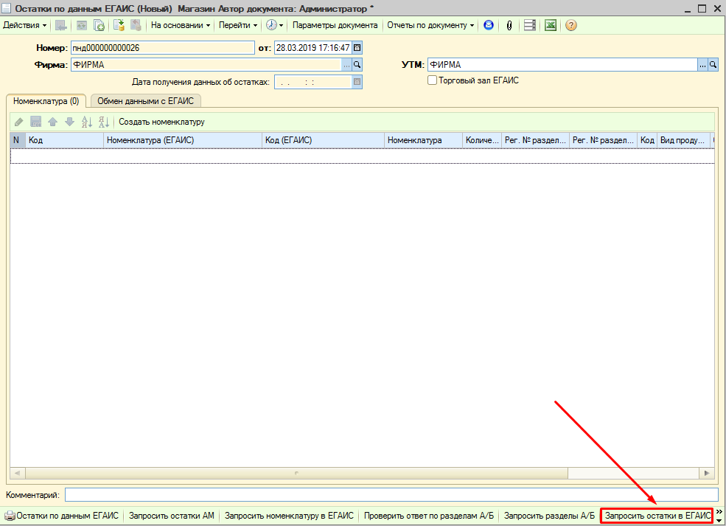Click the document date field
This screenshot has width=726, height=526.
[x=313, y=48]
